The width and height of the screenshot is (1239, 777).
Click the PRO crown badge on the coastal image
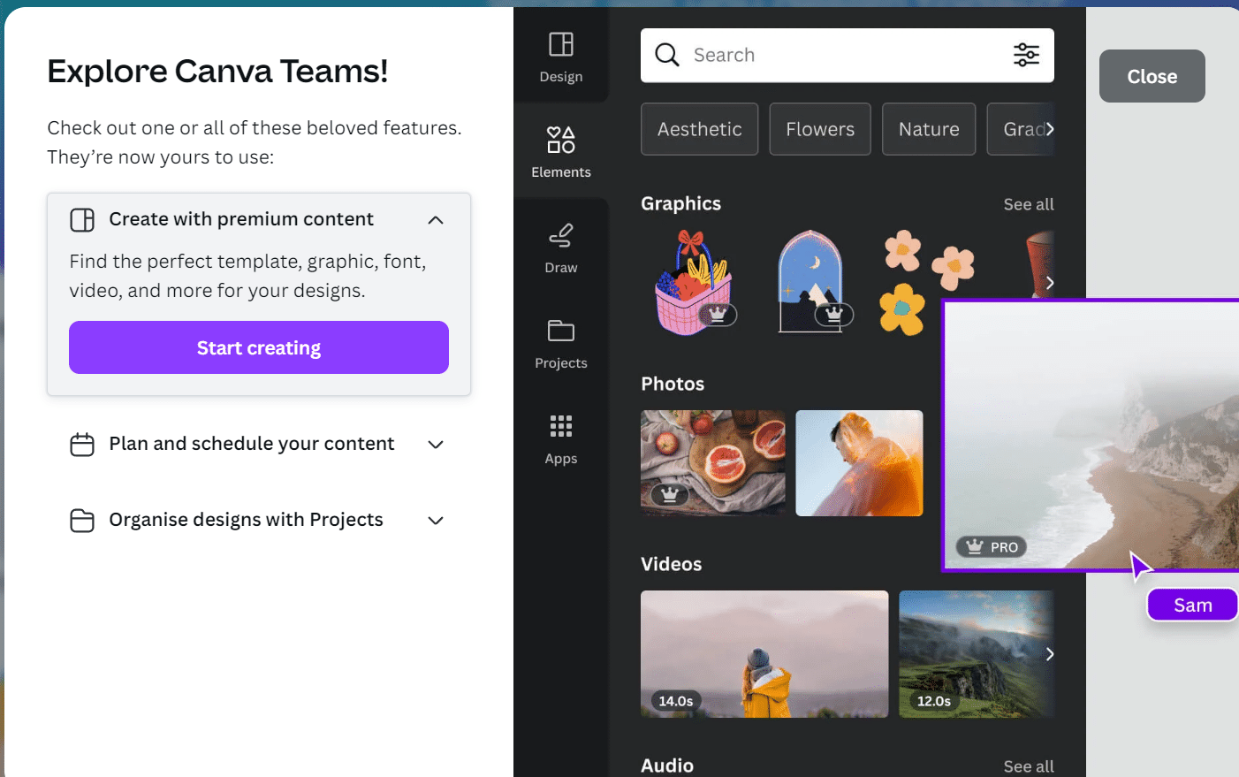click(992, 547)
